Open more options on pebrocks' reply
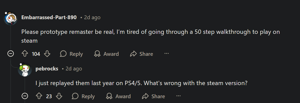This screenshot has width=300, height=103. pyautogui.click(x=178, y=96)
